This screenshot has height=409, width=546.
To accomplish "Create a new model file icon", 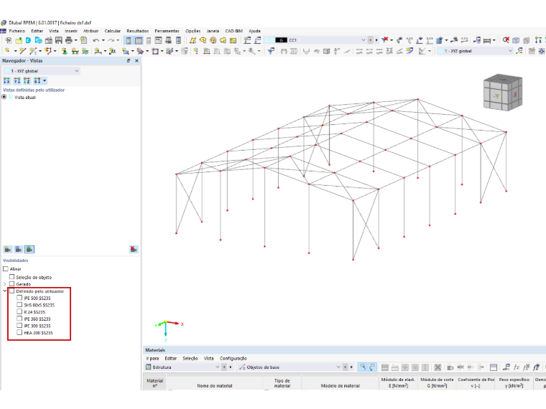I will pos(9,40).
